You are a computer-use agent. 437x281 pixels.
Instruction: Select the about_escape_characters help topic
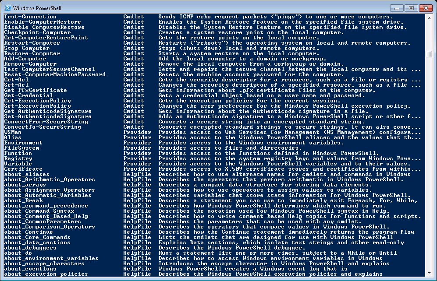point(44,264)
